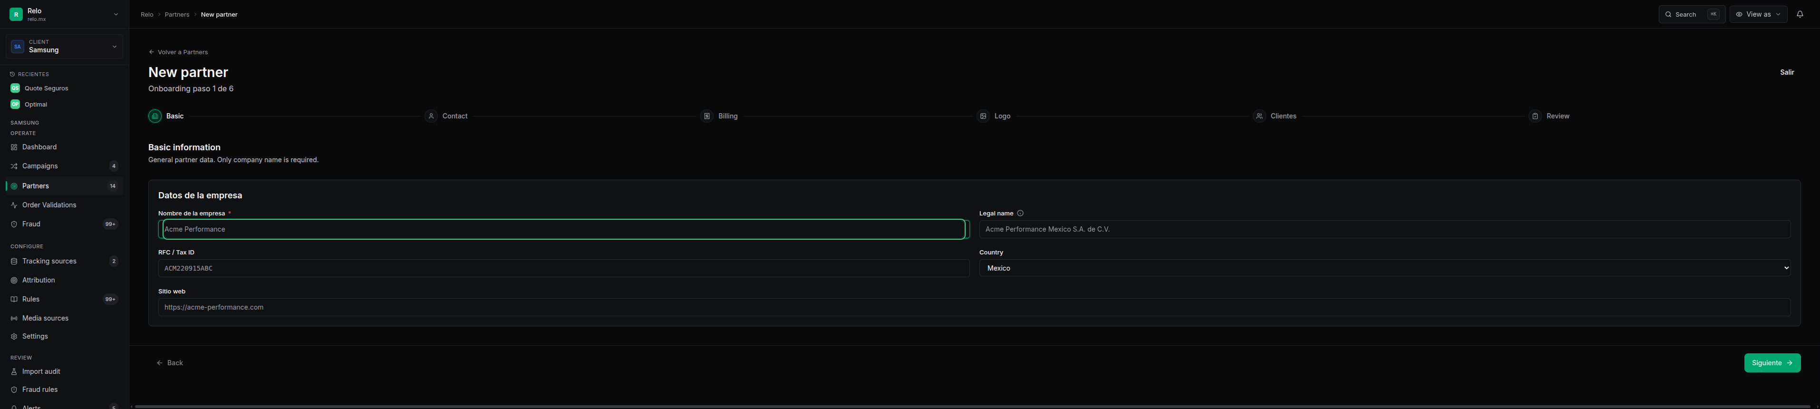Click the Samsung SA client avatar
Image resolution: width=1820 pixels, height=409 pixels.
coord(18,47)
